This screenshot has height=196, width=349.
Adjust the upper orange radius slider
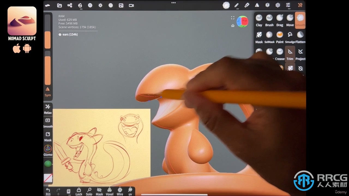[48, 32]
